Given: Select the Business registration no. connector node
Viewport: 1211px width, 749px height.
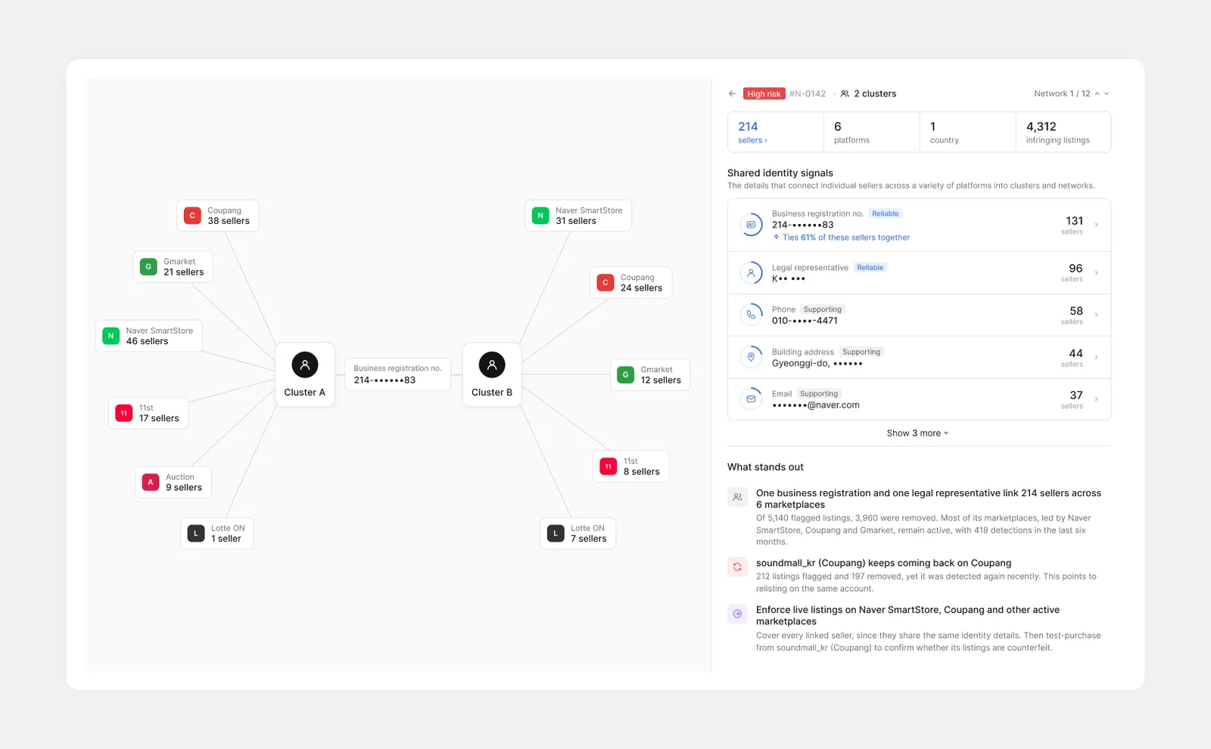Looking at the screenshot, I should point(397,374).
